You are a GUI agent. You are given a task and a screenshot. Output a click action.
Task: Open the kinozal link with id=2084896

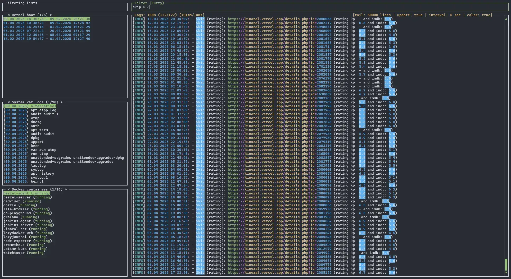coord(279,269)
